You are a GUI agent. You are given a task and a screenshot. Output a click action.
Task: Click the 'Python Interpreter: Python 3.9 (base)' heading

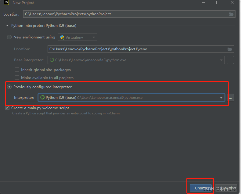click(x=44, y=26)
